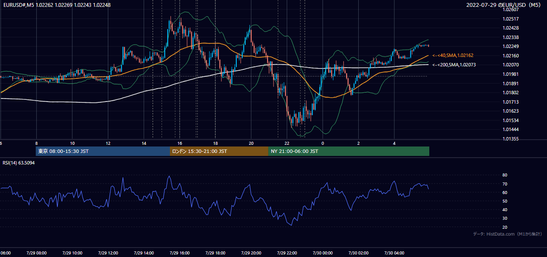Click the 7/30 04:00 bottom time label
The image size is (547, 257).
tap(394, 253)
